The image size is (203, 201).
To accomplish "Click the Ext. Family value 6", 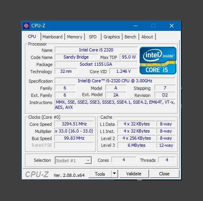I will pos(65,95).
